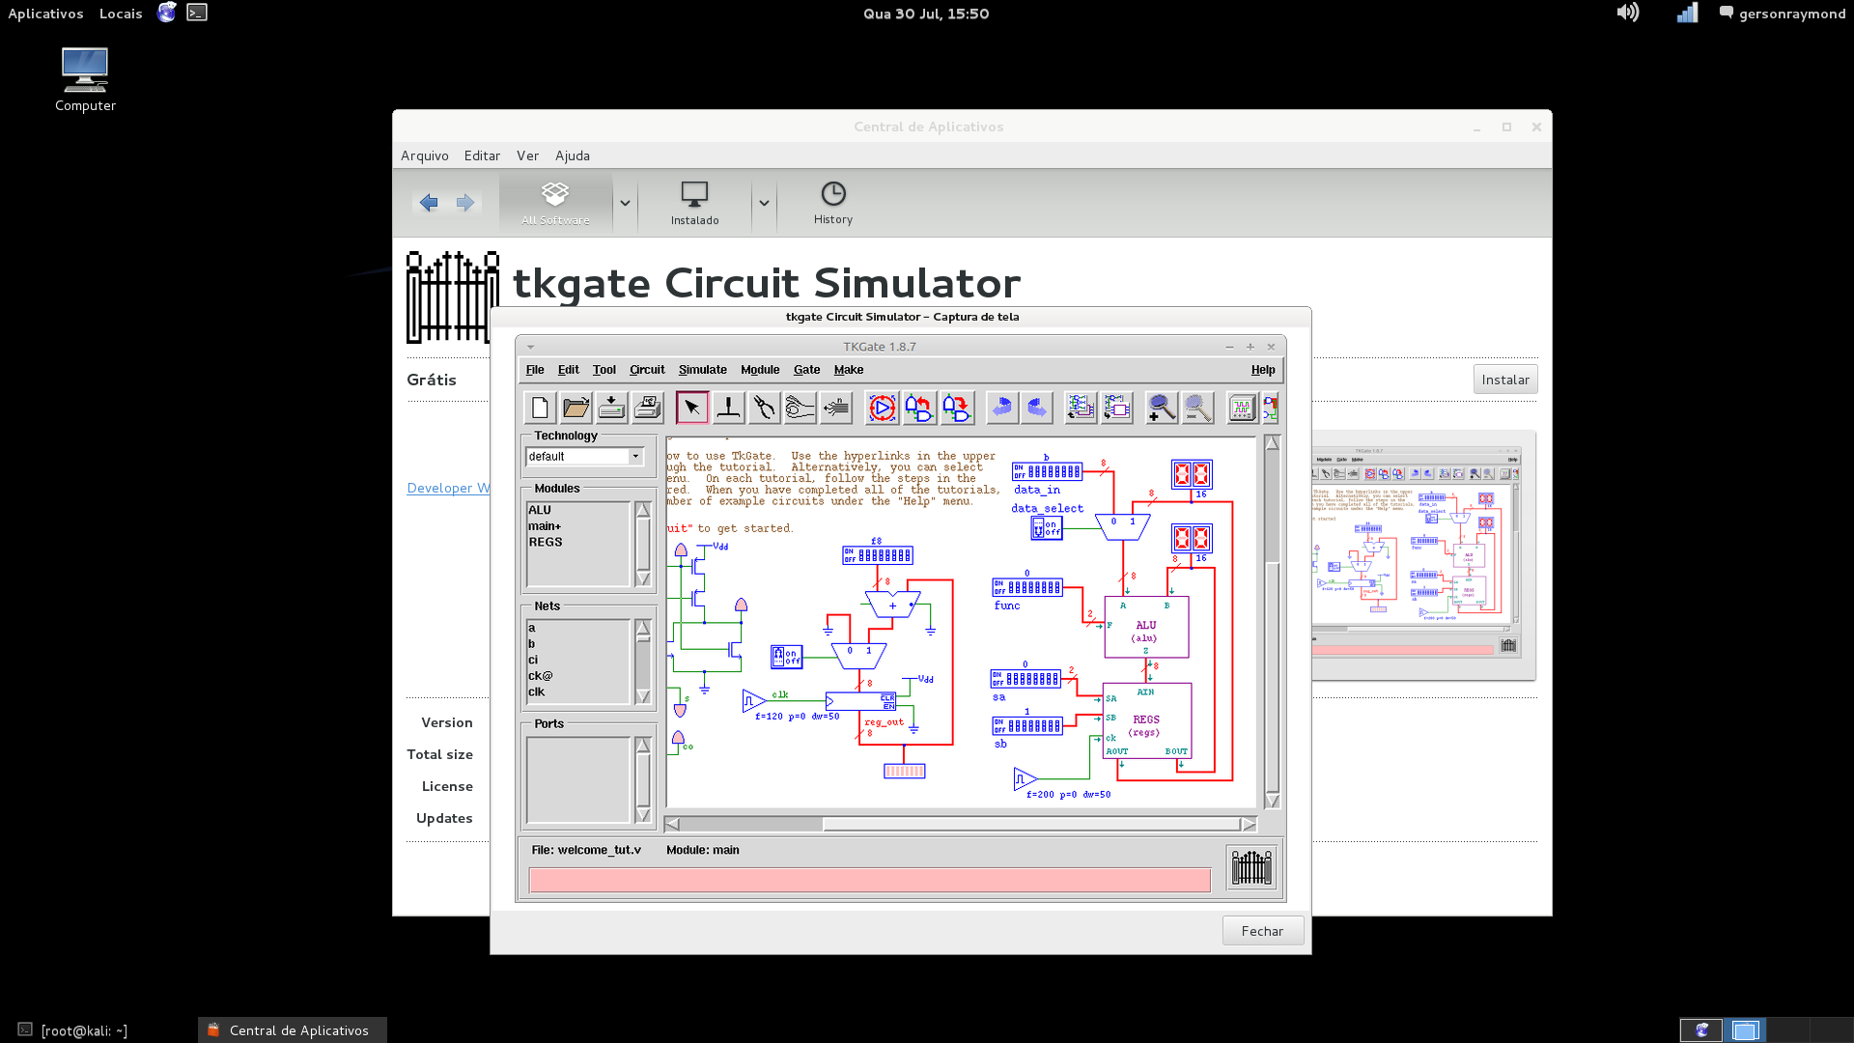Click the scope waveform icon in toolbar
This screenshot has width=1854, height=1043.
[x=1242, y=408]
